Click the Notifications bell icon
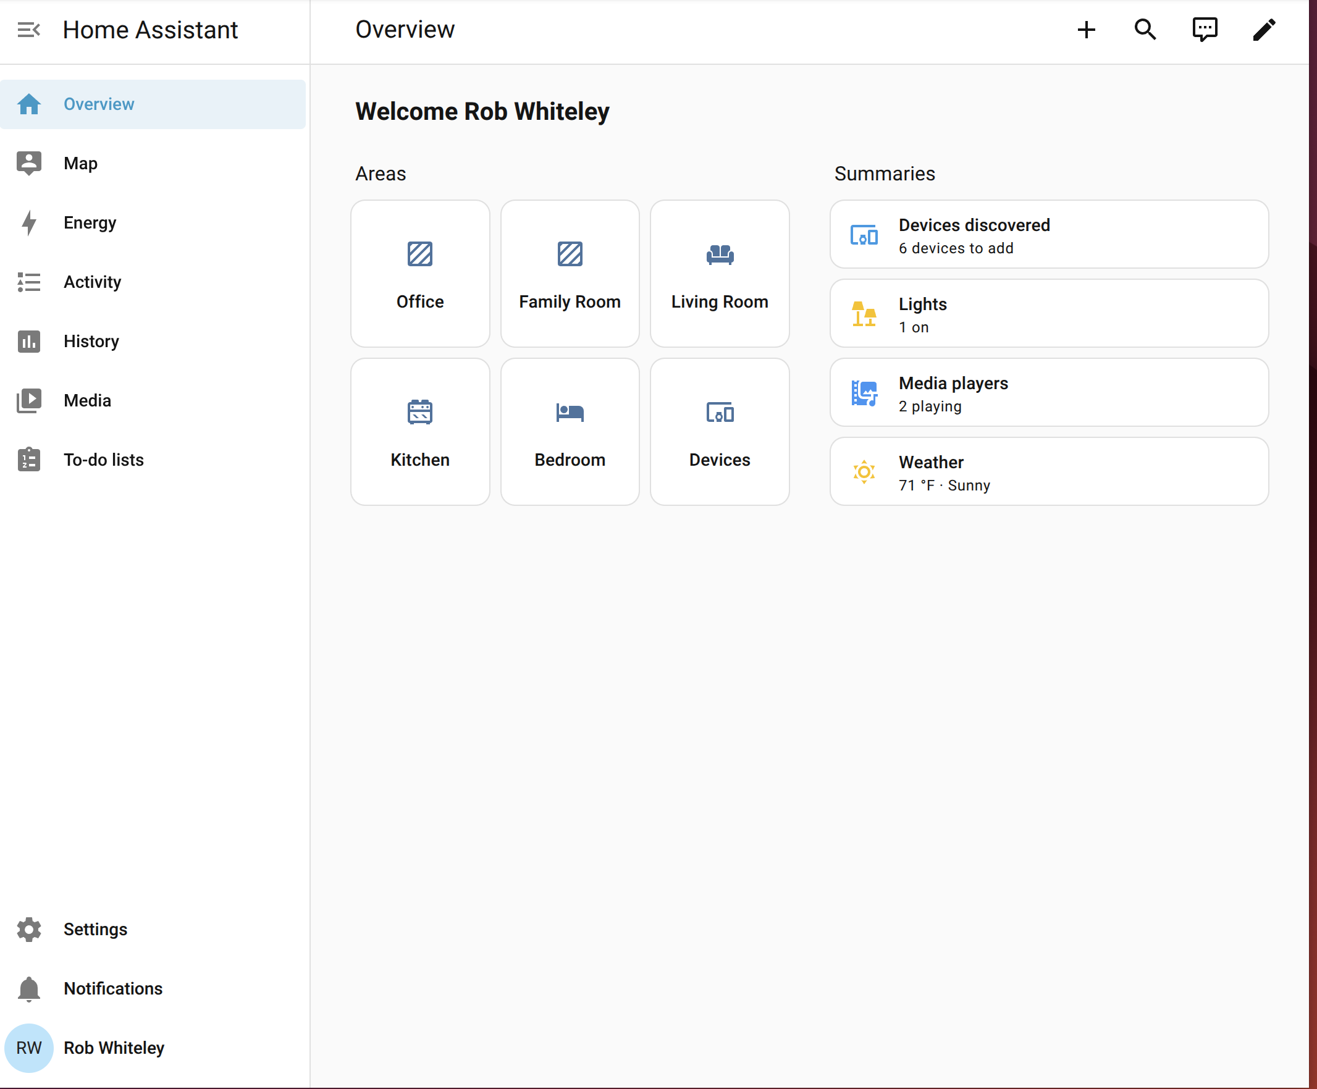1317x1089 pixels. pos(29,989)
